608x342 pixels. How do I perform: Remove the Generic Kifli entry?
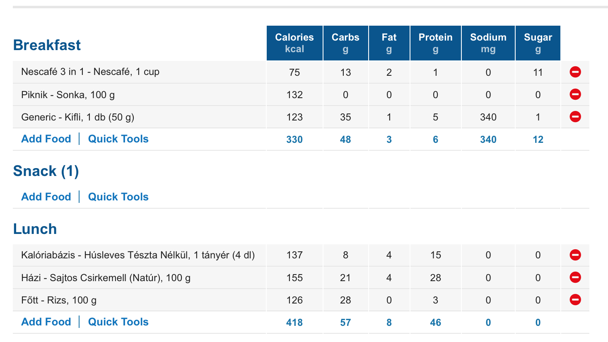tap(575, 117)
